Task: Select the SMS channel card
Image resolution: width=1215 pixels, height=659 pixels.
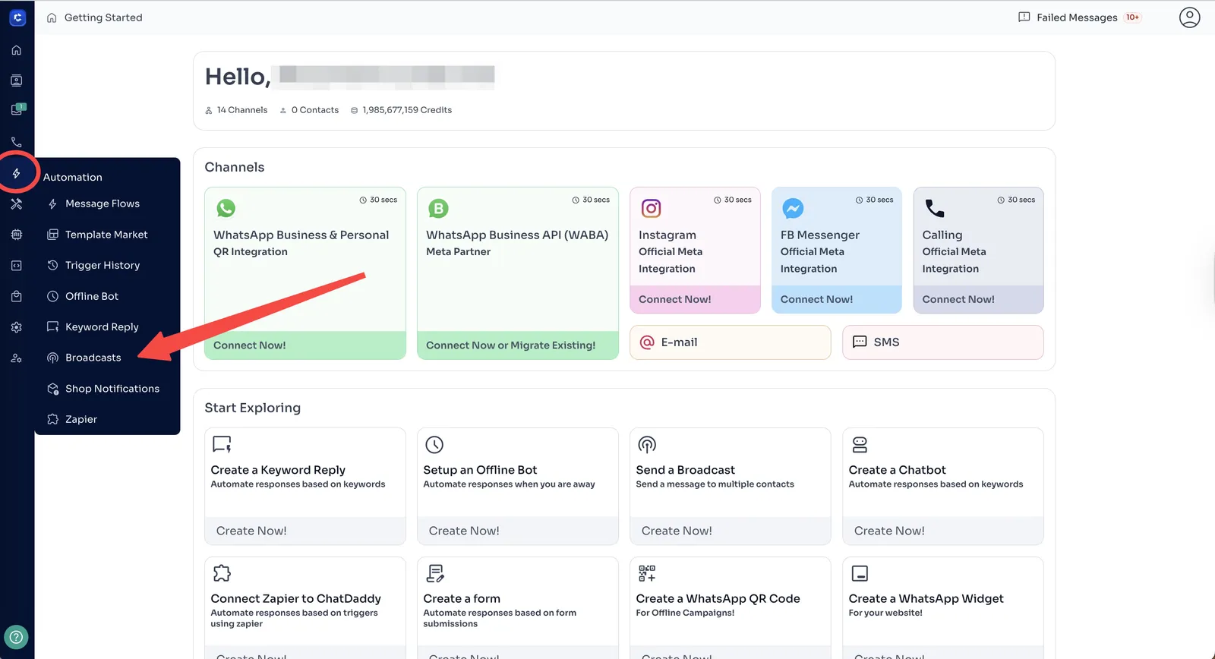Action: (942, 342)
